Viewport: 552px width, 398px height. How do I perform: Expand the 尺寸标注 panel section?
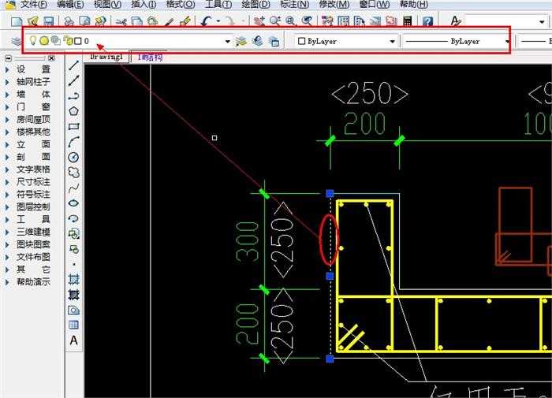(x=33, y=182)
